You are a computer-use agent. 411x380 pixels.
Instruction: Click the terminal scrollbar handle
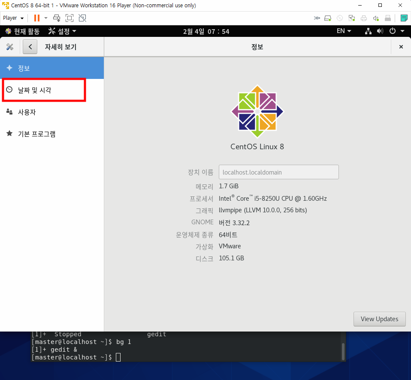tap(343, 351)
